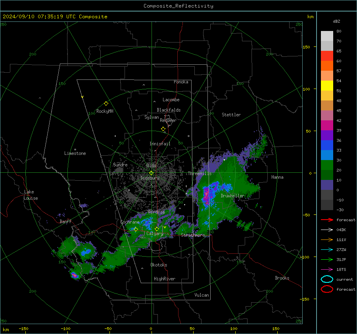Image resolution: width=357 pixels, height=334 pixels.
Task: Click the red forecast ellipse in legend
Action: pyautogui.click(x=327, y=289)
